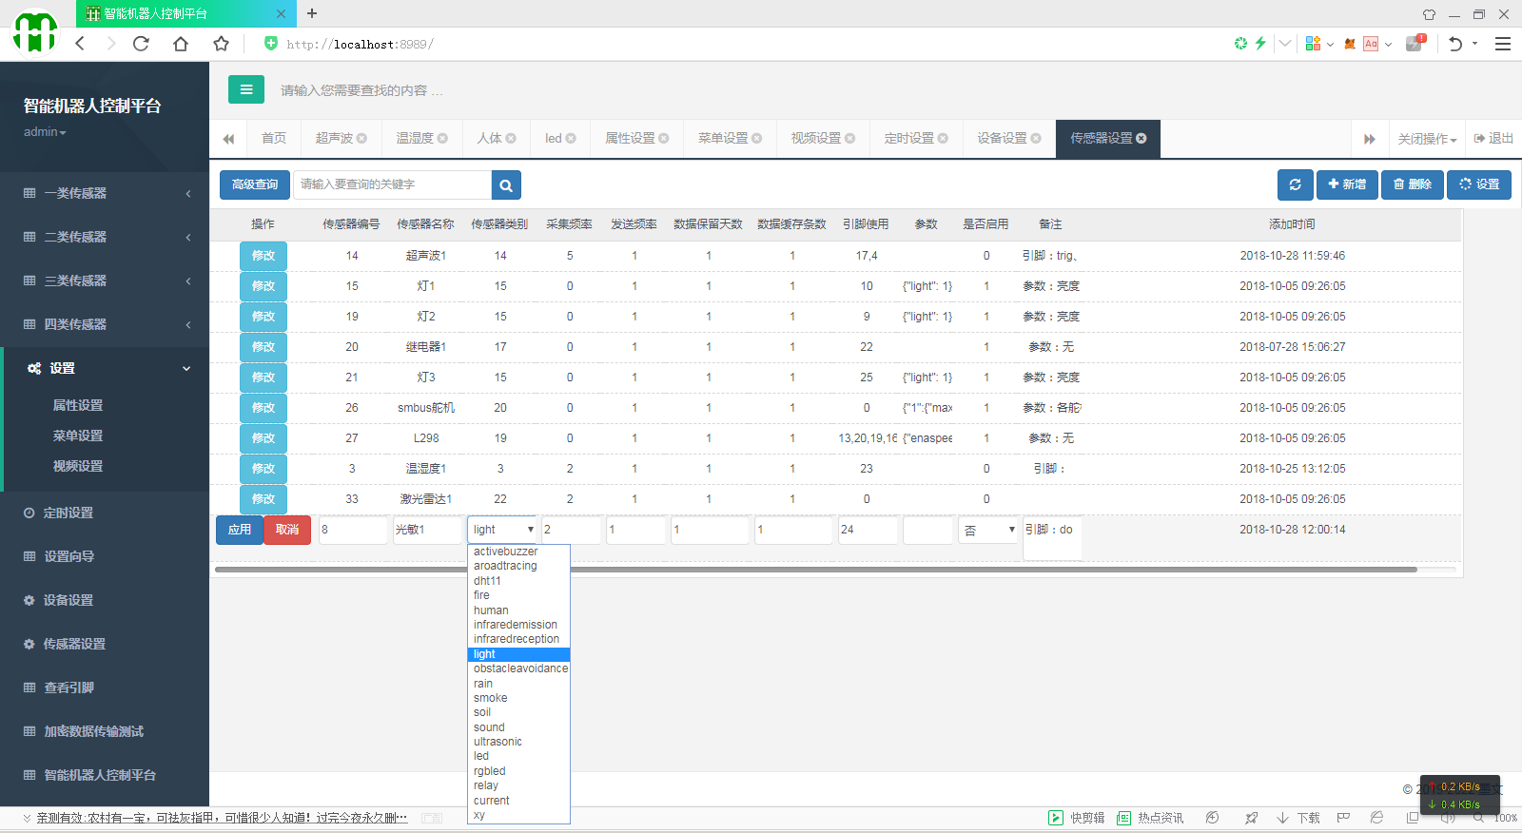
Task: Click 修改 for the 超声波1 row
Action: (263, 256)
